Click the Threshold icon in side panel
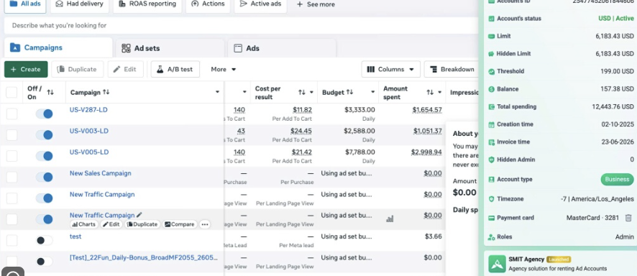Image resolution: width=637 pixels, height=276 pixels. tap(491, 71)
